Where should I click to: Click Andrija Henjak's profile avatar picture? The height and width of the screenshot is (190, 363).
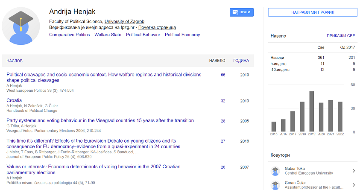(x=21, y=26)
